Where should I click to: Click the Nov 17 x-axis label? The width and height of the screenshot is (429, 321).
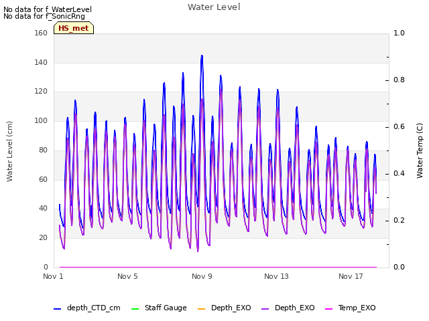351,276
